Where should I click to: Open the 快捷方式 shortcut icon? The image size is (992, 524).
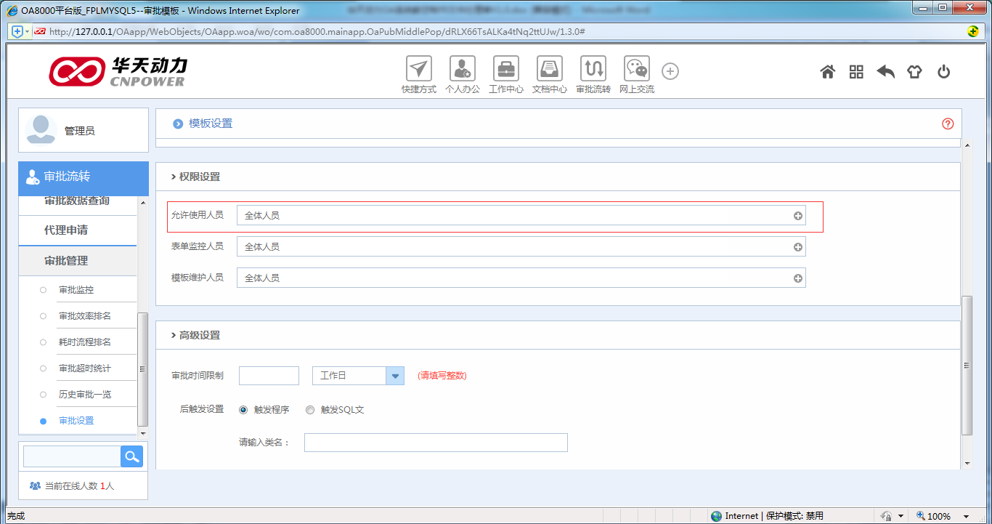418,70
